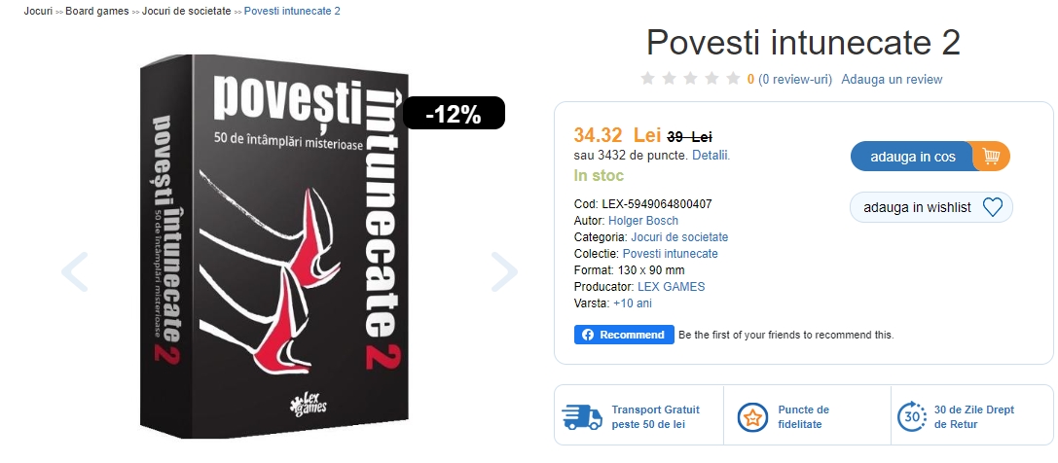Show previous product image with left chevron
1058x463 pixels.
(75, 271)
